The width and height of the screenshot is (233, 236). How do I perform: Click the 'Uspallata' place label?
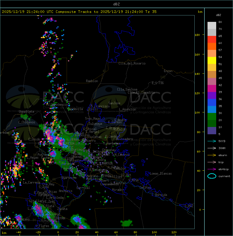(x=26, y=112)
